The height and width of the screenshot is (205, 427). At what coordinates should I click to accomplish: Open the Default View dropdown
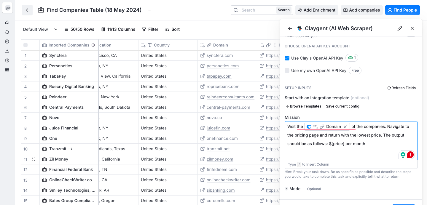(x=40, y=29)
